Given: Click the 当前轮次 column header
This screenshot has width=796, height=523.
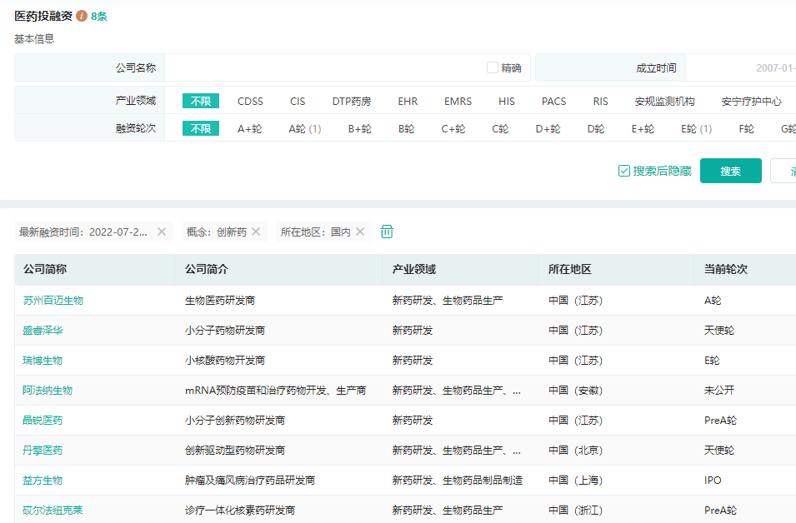Looking at the screenshot, I should pyautogui.click(x=725, y=270).
